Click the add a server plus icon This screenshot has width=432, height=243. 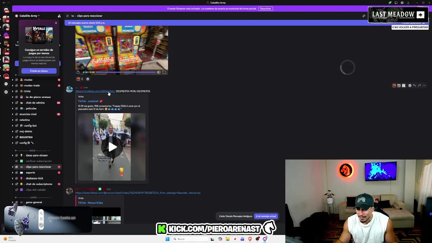6,84
